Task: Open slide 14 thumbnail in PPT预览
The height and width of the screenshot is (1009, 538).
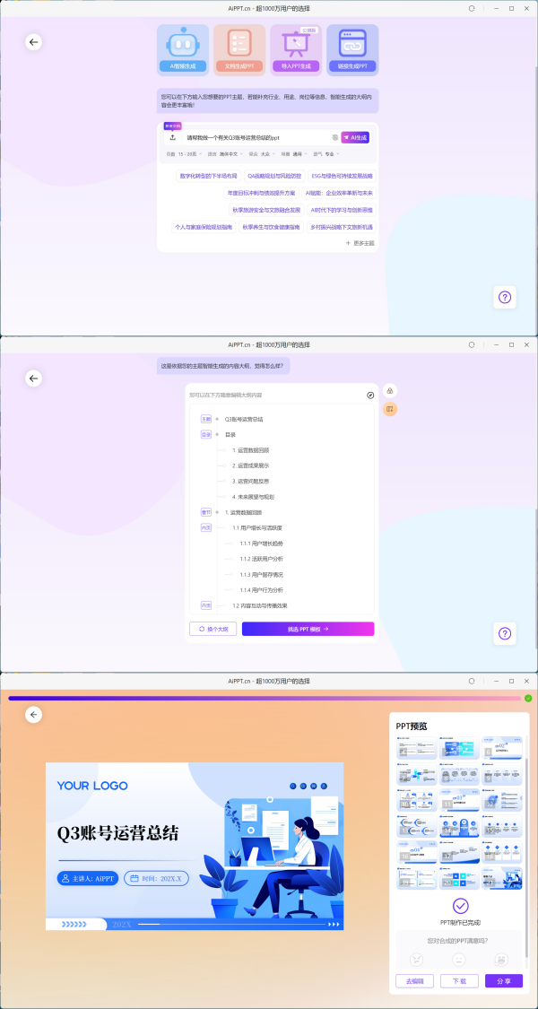Action: pos(459,827)
